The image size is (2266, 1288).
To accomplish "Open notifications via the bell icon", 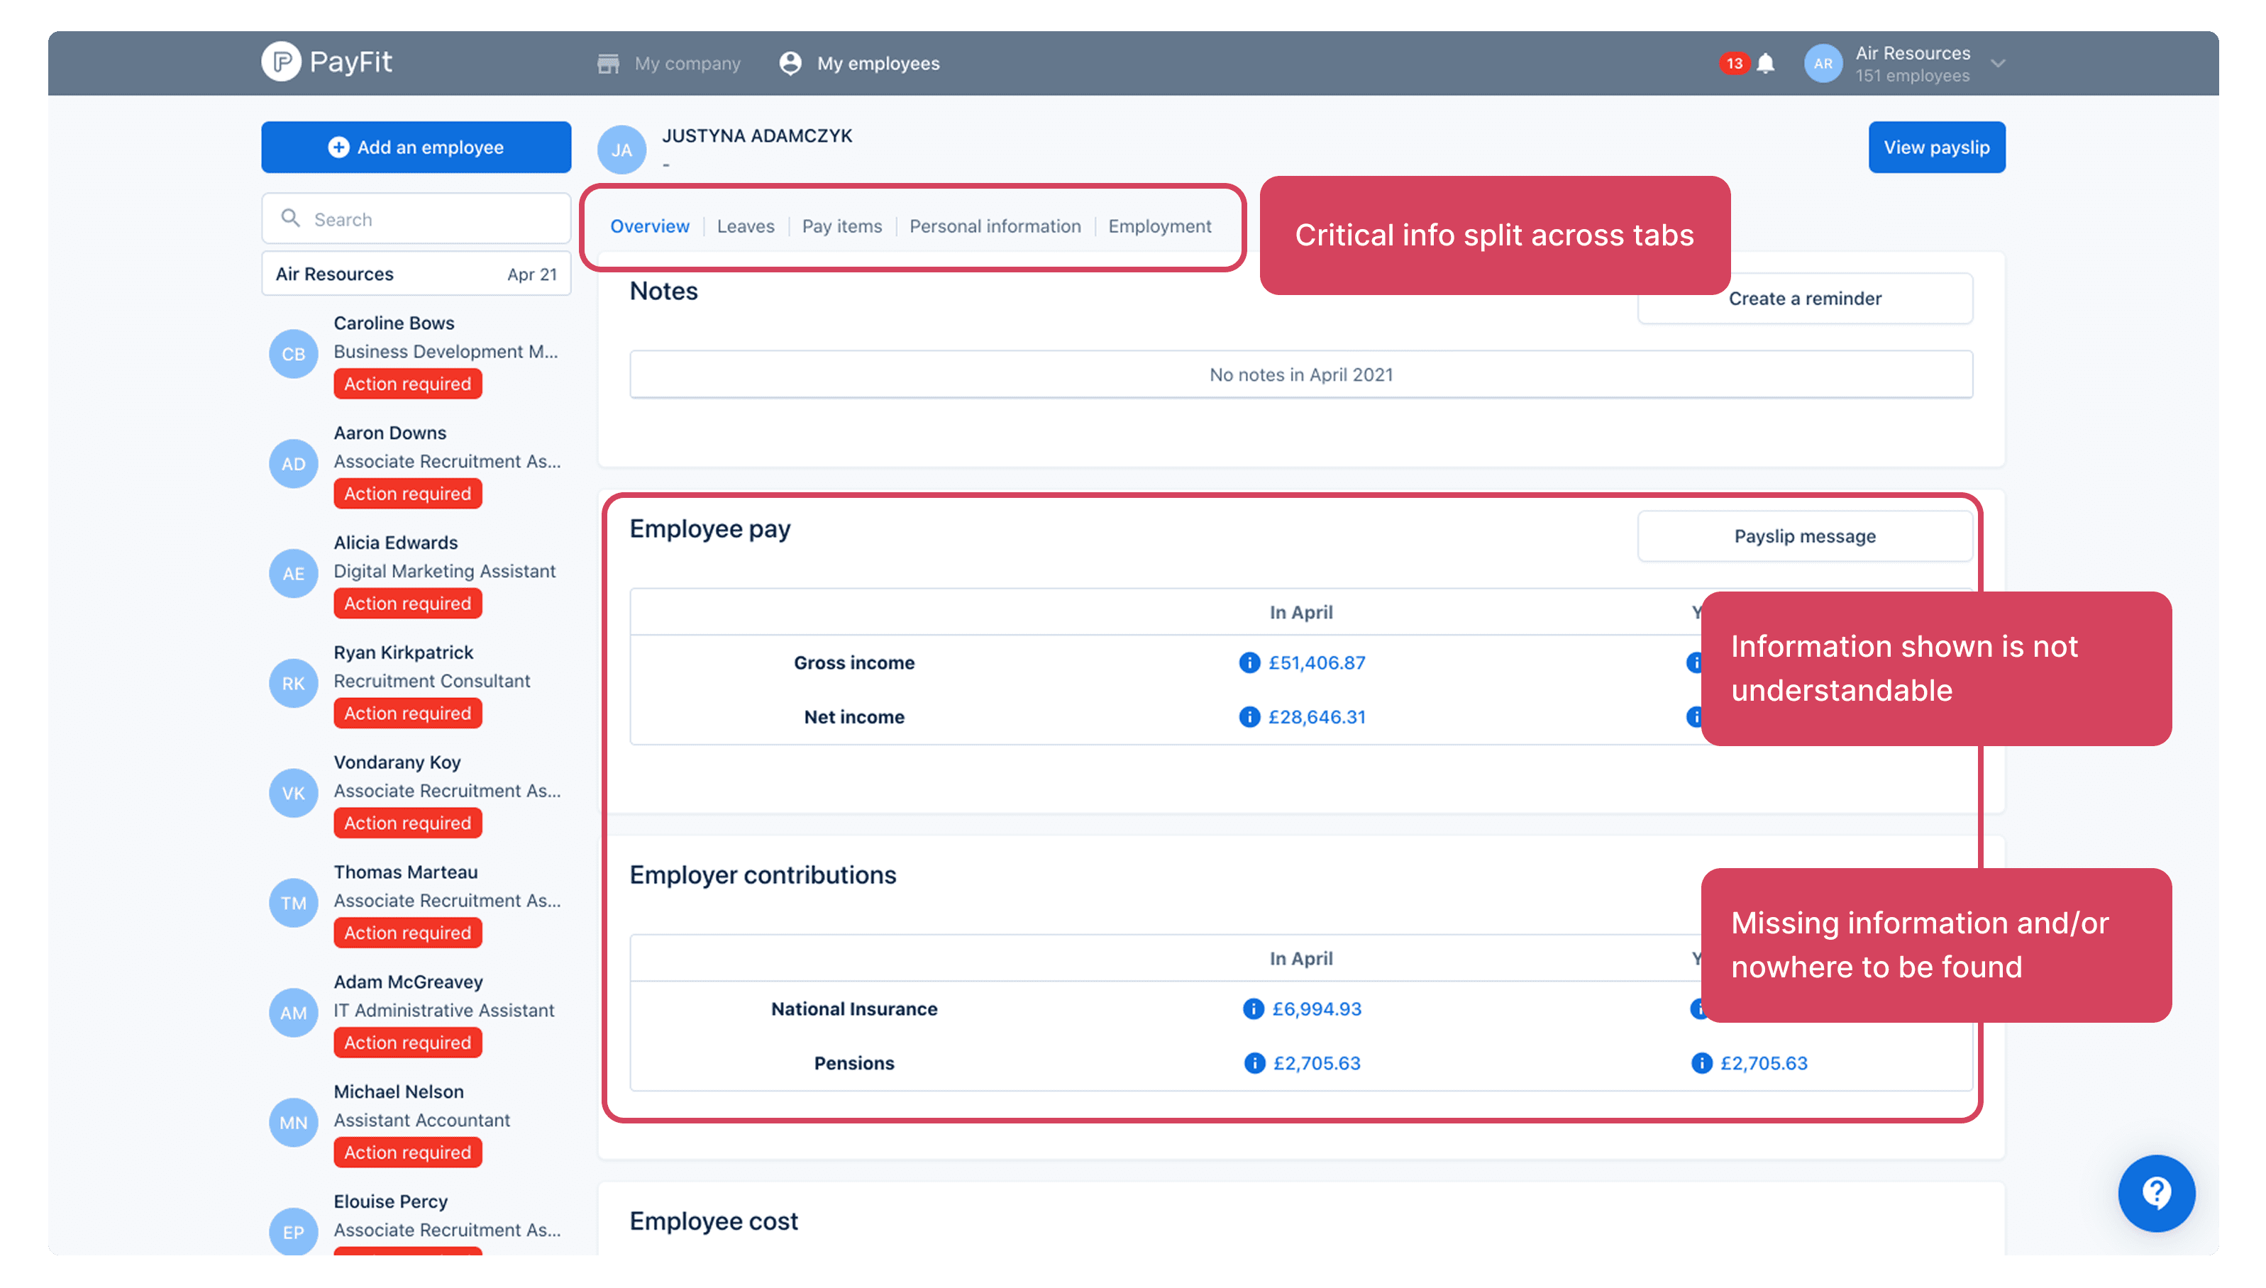I will click(1765, 64).
